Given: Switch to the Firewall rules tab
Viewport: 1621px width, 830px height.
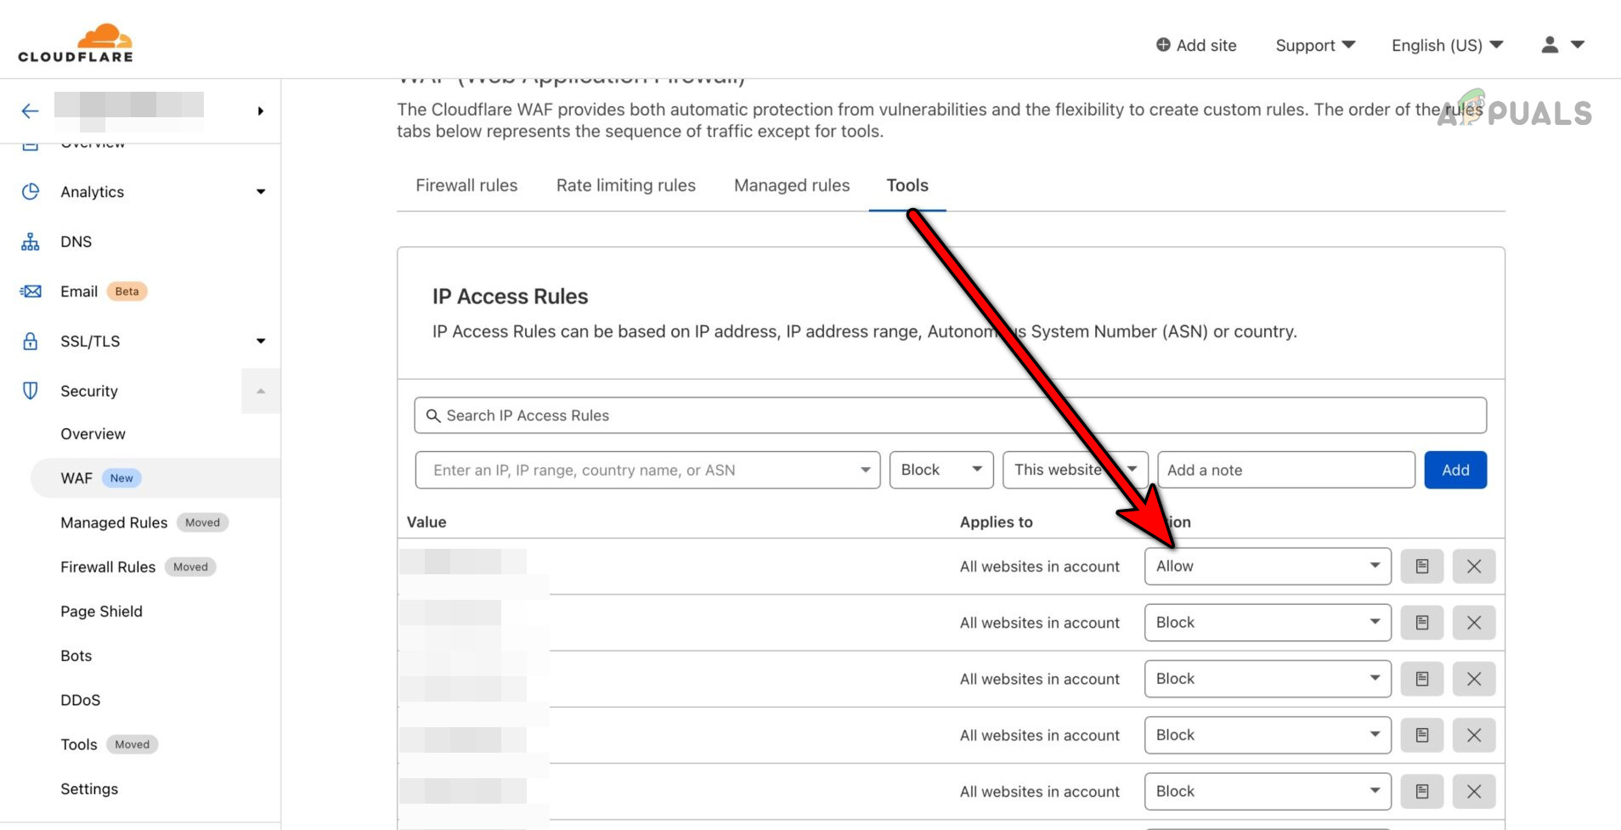Looking at the screenshot, I should click(x=466, y=185).
